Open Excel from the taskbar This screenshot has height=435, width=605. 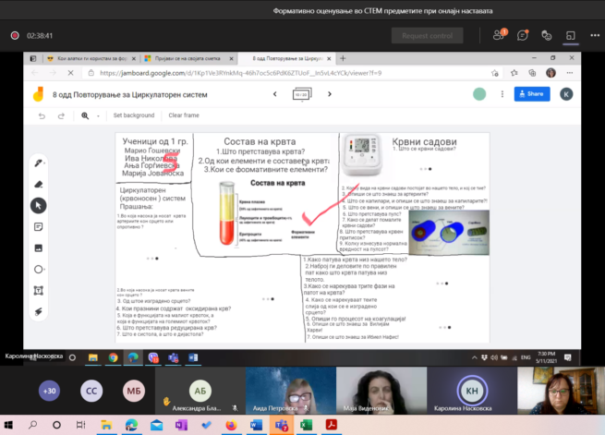(306, 425)
